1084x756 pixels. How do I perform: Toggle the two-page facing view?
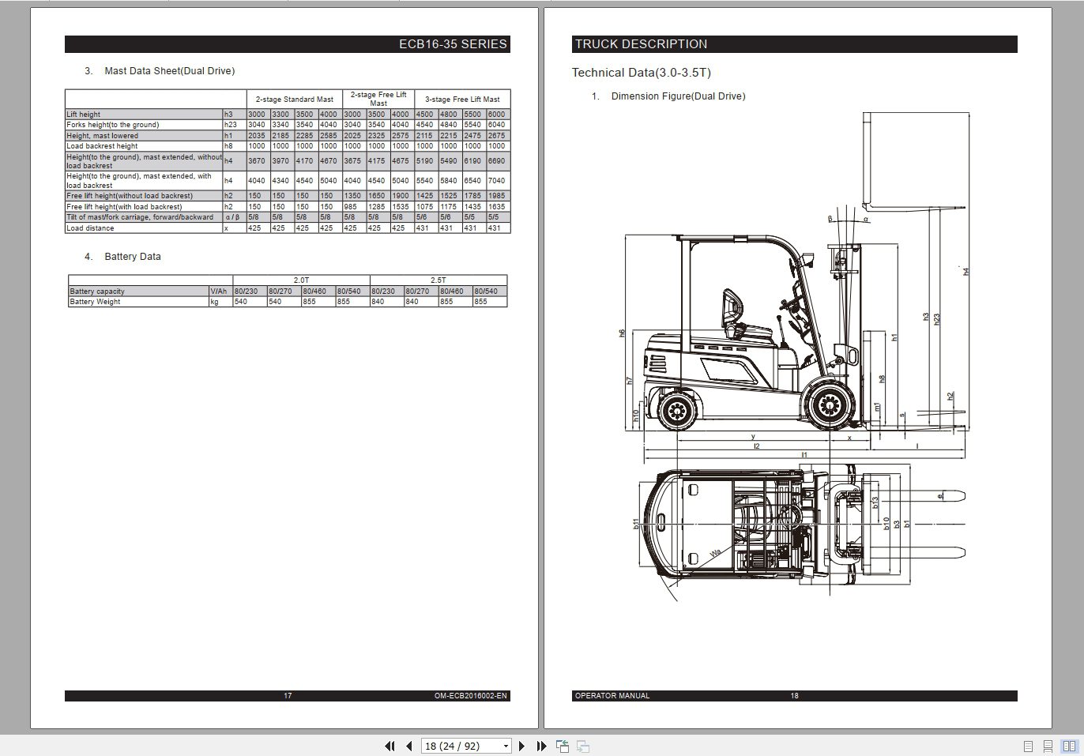click(x=1066, y=746)
